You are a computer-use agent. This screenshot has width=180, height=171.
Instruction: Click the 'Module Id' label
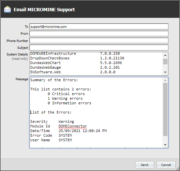click(x=40, y=126)
